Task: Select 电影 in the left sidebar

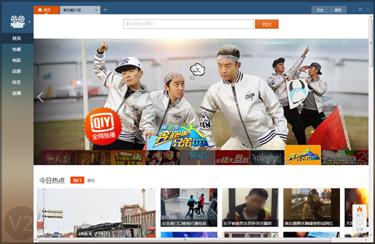Action: [17, 60]
